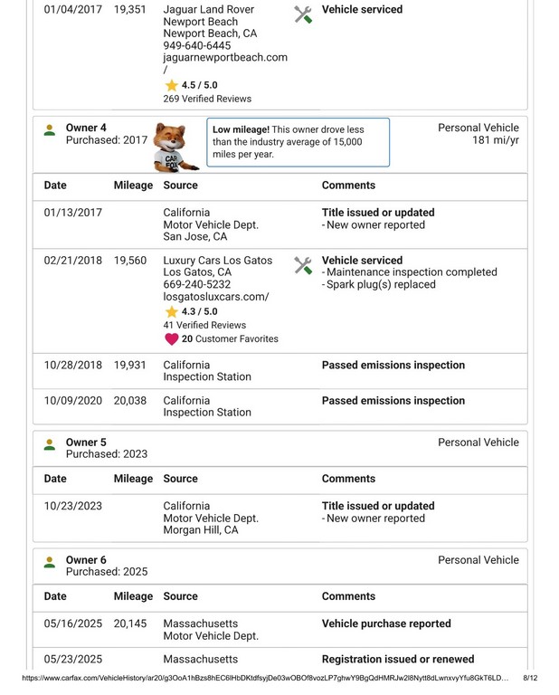Click the 669-240-5232 phone number
The height and width of the screenshot is (695, 559).
tap(196, 284)
